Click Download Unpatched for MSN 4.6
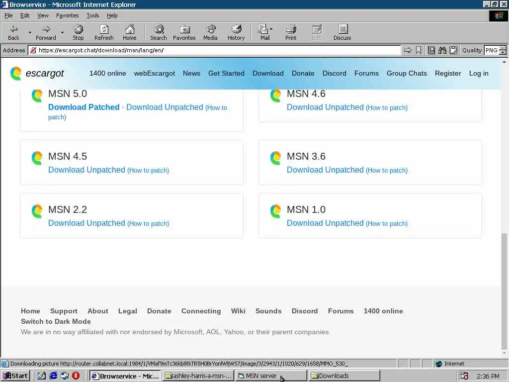 [325, 107]
